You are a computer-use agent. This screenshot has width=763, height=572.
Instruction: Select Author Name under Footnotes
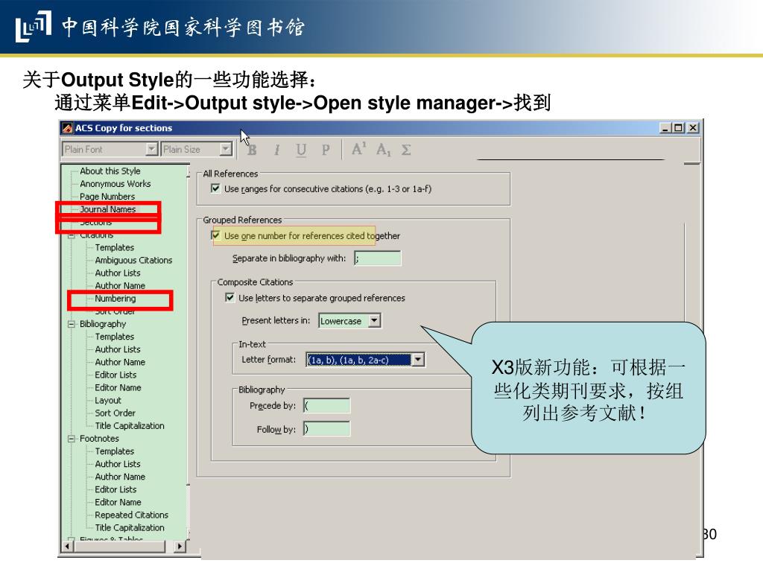tap(120, 477)
